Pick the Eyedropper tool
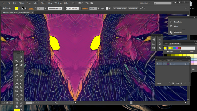This screenshot has width=197, height=111. [17, 95]
